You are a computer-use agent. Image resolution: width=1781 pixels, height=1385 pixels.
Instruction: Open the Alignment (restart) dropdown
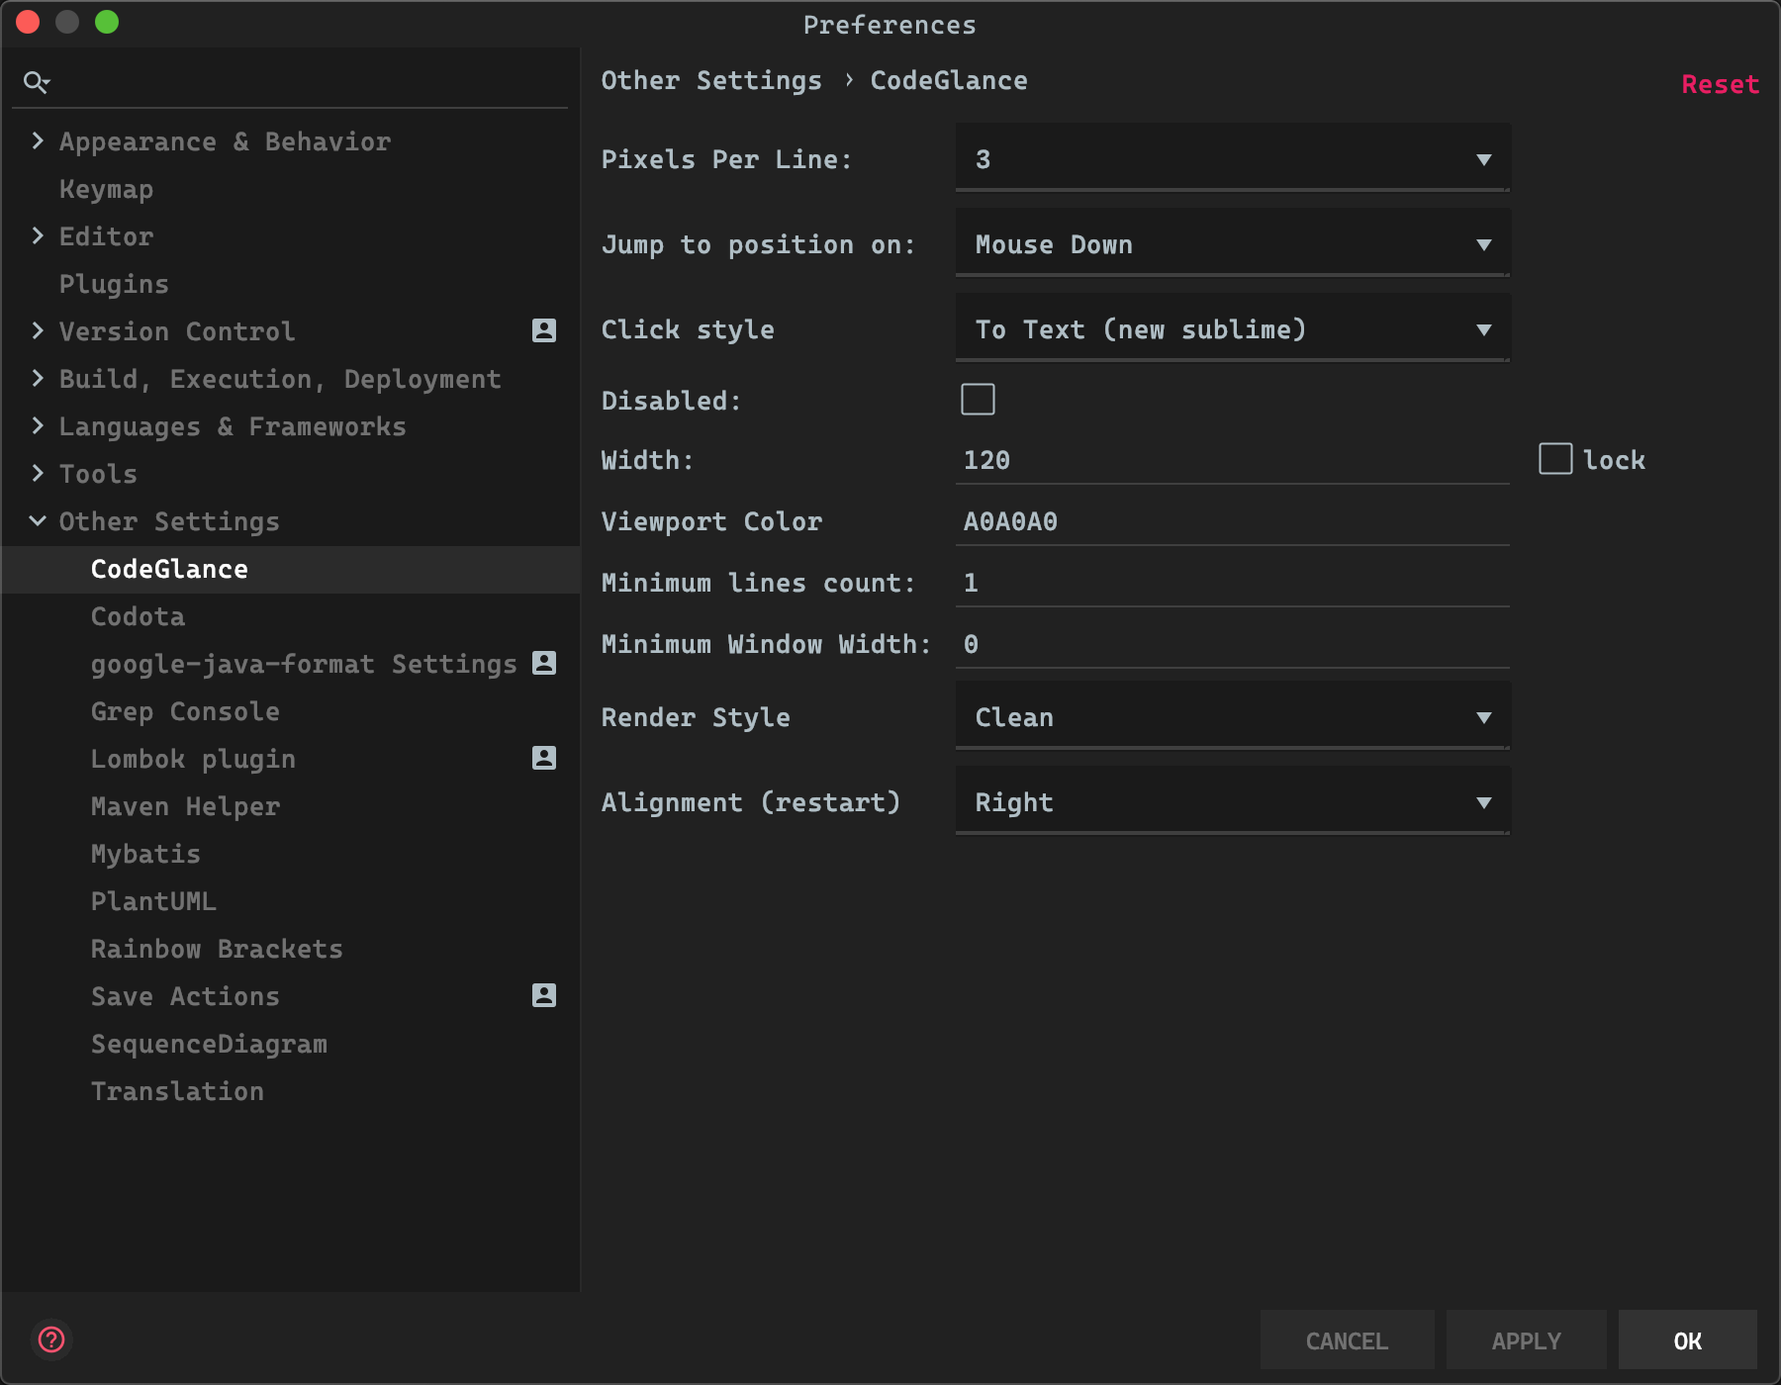coord(1232,802)
